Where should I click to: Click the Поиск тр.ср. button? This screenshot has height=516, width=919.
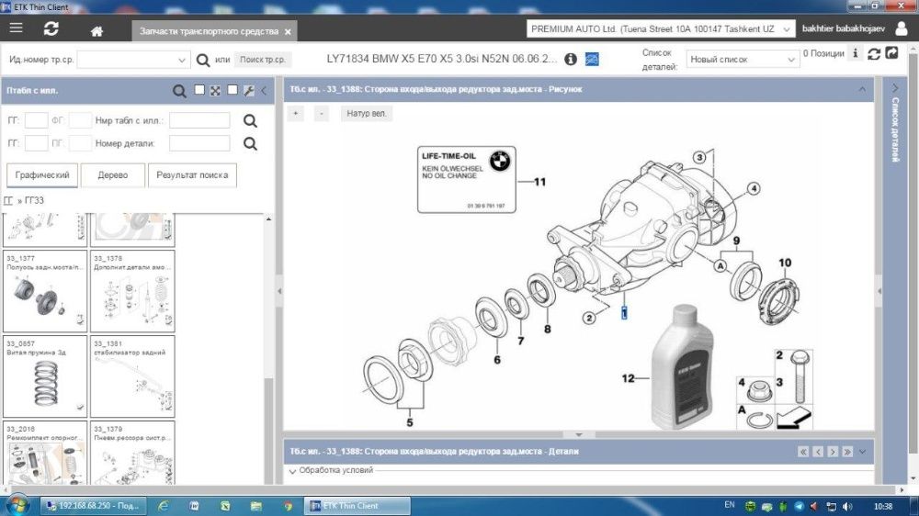point(263,60)
